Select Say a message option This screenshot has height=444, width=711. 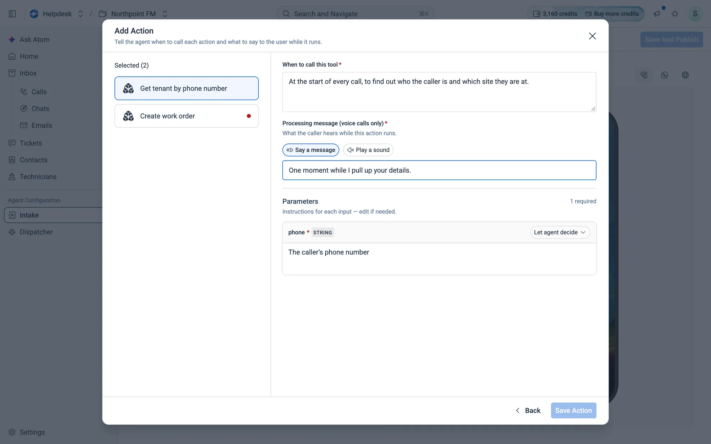point(311,150)
